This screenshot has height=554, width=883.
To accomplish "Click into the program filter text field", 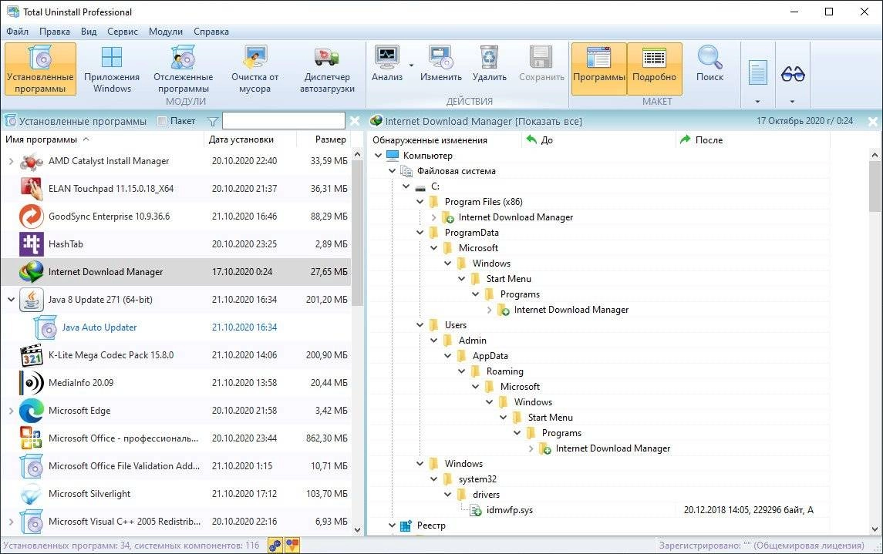I will point(283,121).
